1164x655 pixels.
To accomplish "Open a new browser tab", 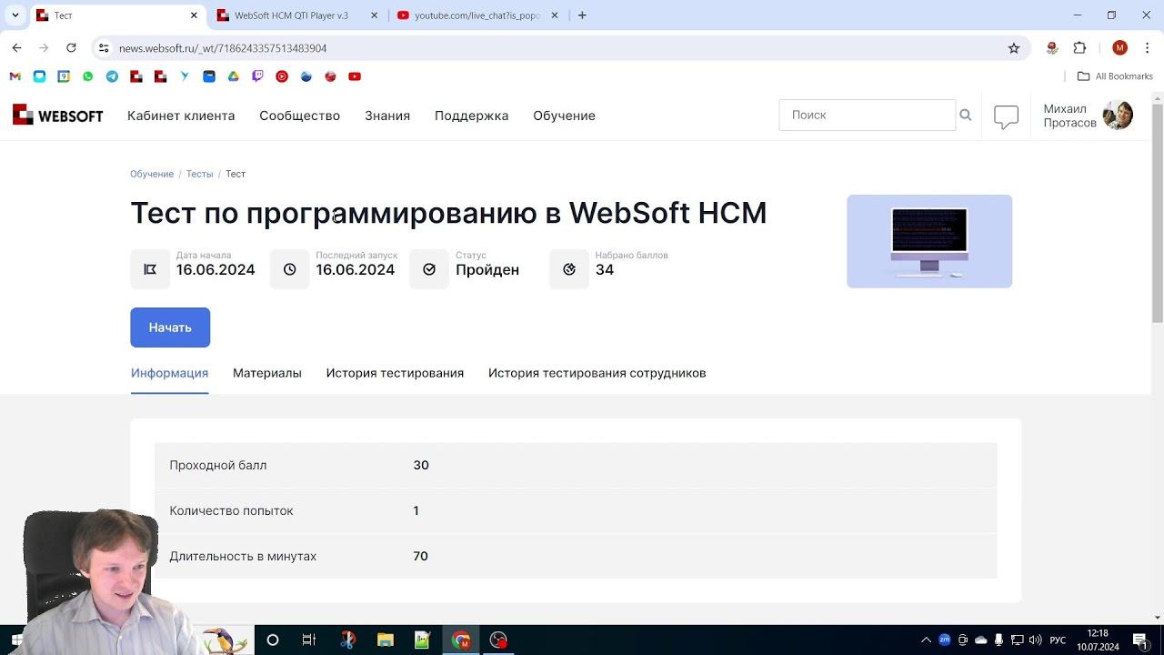I will click(x=582, y=15).
